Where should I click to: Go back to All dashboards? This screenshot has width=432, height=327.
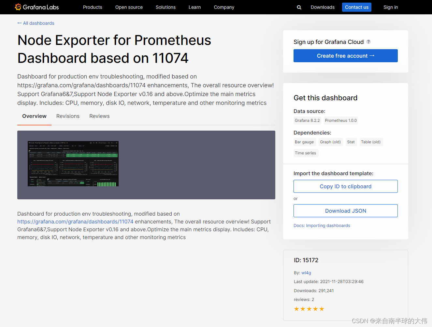coord(36,23)
